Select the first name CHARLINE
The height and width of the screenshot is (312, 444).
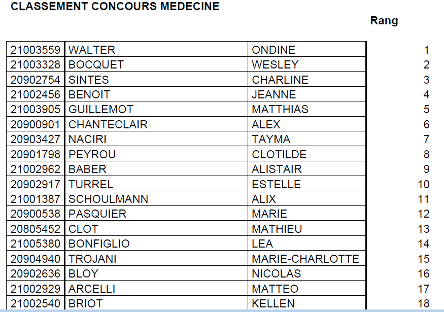coord(280,80)
